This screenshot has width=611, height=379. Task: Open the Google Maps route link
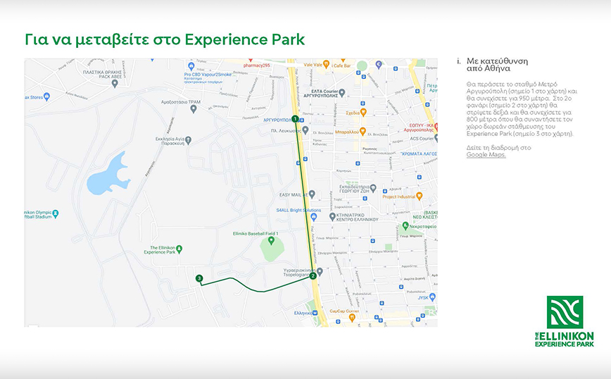pos(486,154)
